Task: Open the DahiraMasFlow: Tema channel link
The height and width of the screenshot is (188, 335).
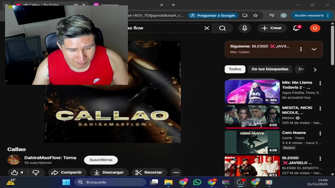Action: coord(50,158)
